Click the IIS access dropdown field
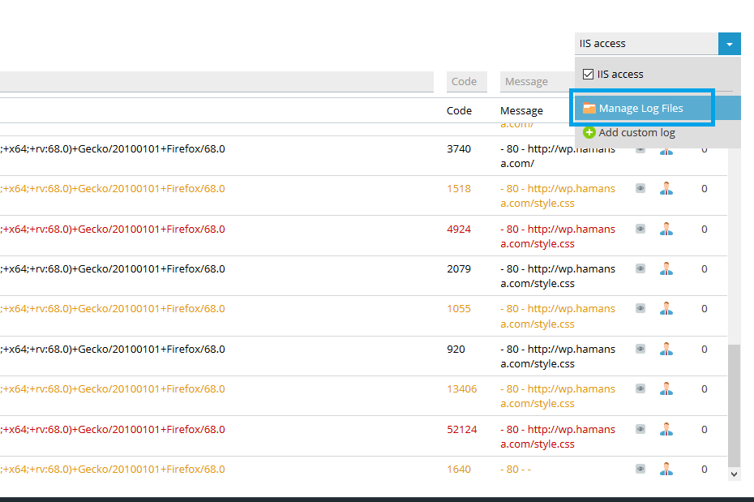The width and height of the screenshot is (754, 502). [646, 44]
